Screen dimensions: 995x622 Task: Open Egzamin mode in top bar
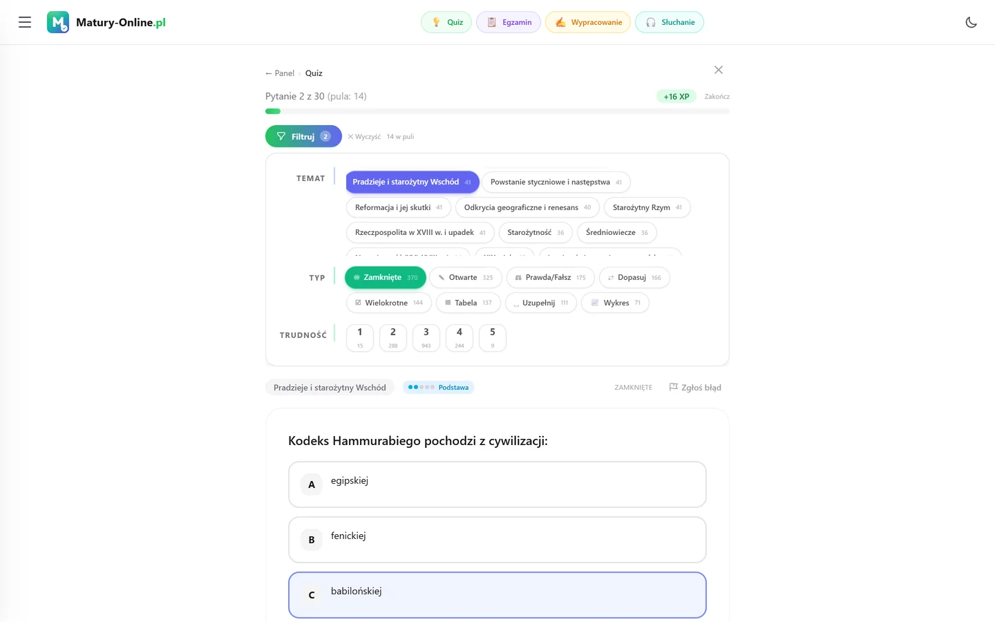[x=509, y=22]
